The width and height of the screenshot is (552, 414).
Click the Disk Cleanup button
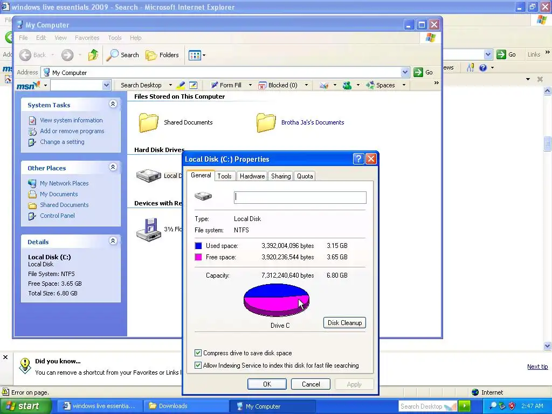pyautogui.click(x=344, y=323)
